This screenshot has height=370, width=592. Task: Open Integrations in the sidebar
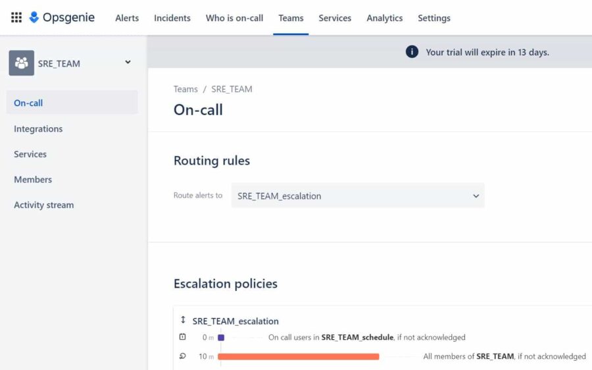click(x=38, y=129)
